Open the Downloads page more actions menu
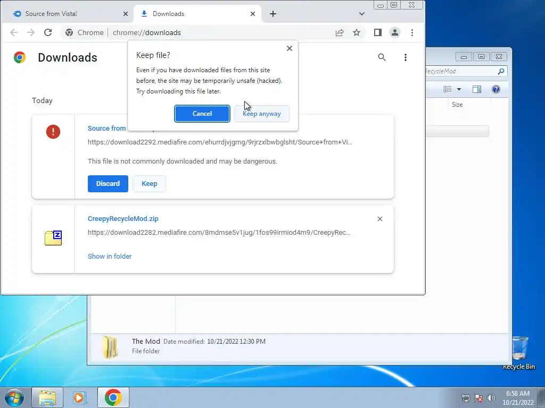 point(405,57)
